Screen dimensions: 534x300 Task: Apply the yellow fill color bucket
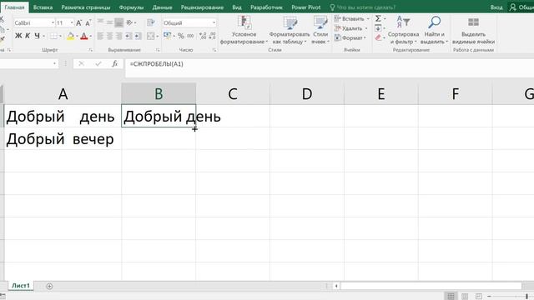coord(70,36)
